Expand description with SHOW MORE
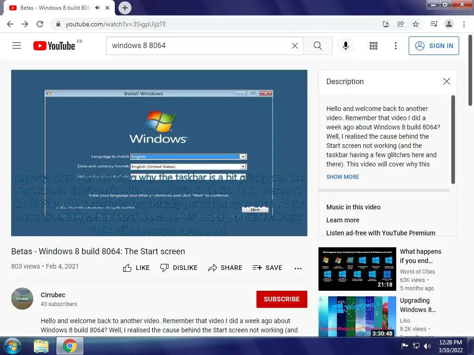Image resolution: width=474 pixels, height=355 pixels. click(343, 177)
